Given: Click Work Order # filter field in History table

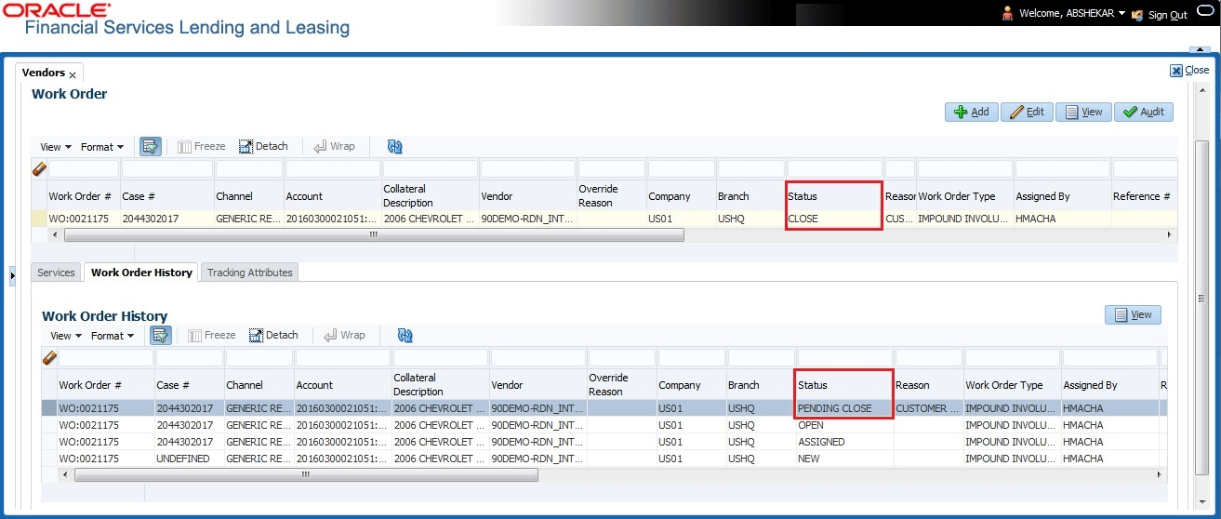Looking at the screenshot, I should pos(105,358).
